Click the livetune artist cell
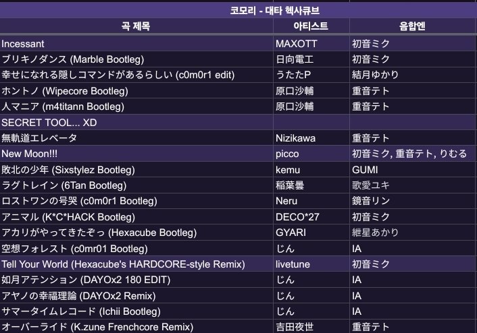 (311, 264)
